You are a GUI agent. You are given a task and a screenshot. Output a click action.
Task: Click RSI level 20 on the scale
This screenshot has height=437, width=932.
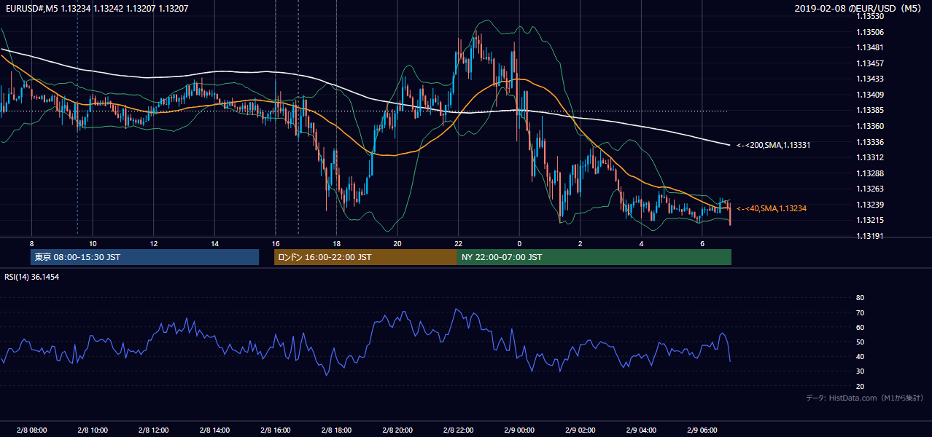(x=860, y=386)
